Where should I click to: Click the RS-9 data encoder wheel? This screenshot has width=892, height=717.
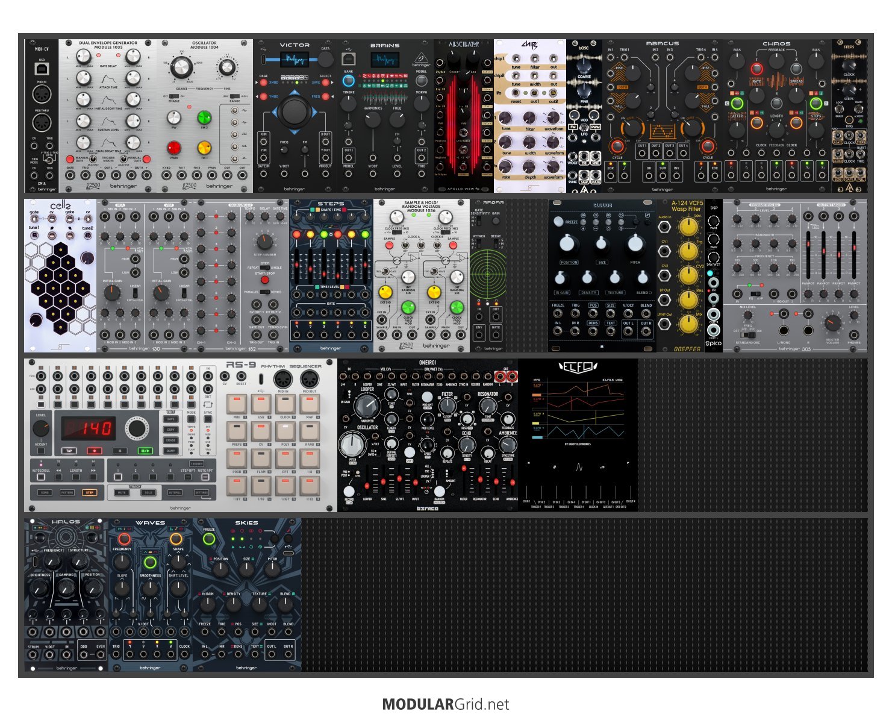[136, 428]
